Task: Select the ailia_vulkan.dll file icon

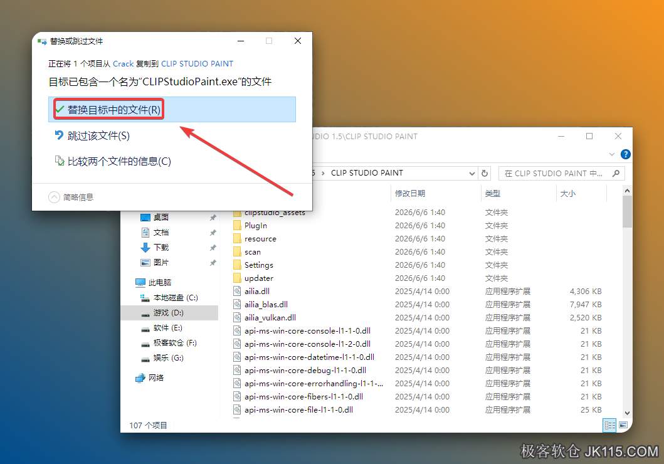Action: click(x=237, y=317)
